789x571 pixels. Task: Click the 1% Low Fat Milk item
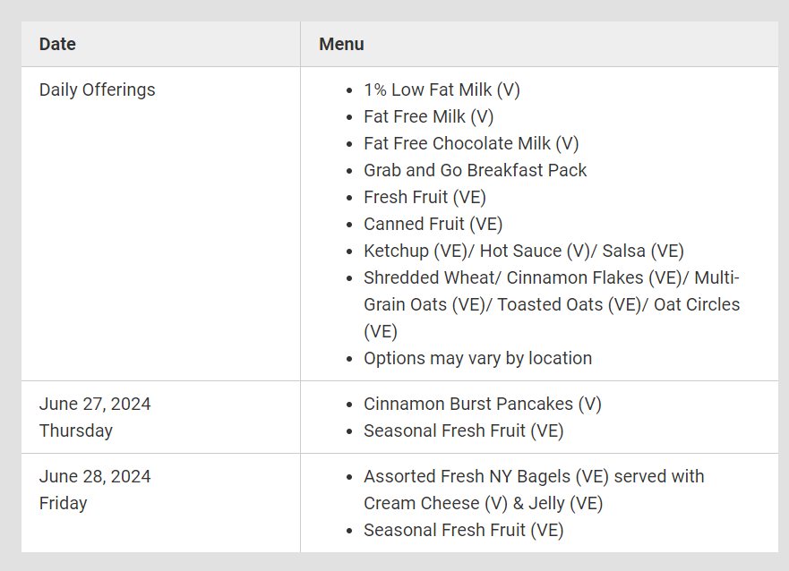[x=442, y=90]
